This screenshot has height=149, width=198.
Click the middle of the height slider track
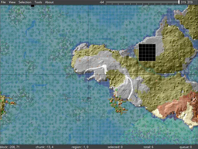tap(142, 2)
